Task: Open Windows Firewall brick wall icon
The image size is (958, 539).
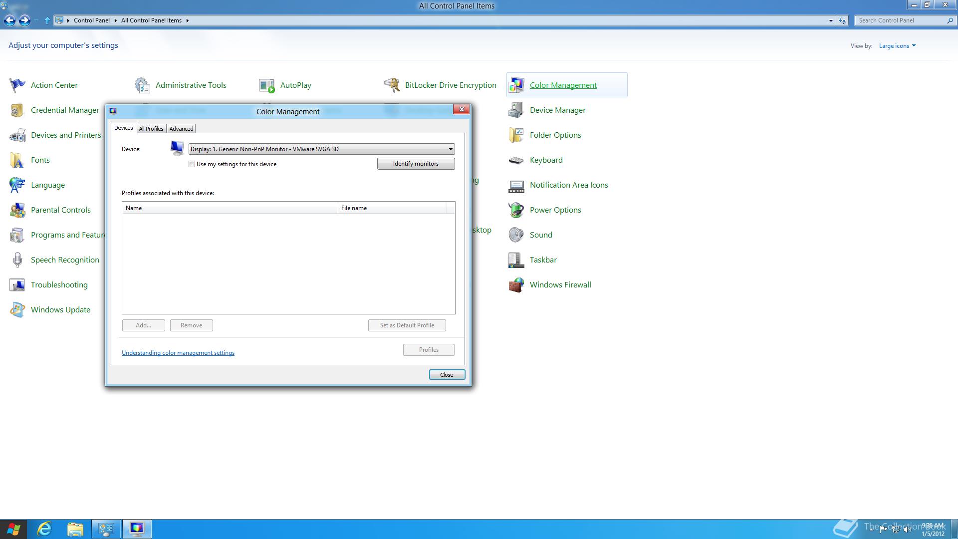Action: tap(516, 285)
